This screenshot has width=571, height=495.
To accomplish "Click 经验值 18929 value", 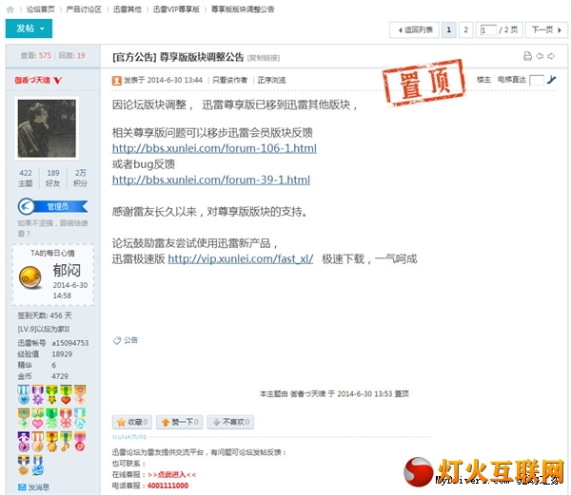I will (x=62, y=354).
